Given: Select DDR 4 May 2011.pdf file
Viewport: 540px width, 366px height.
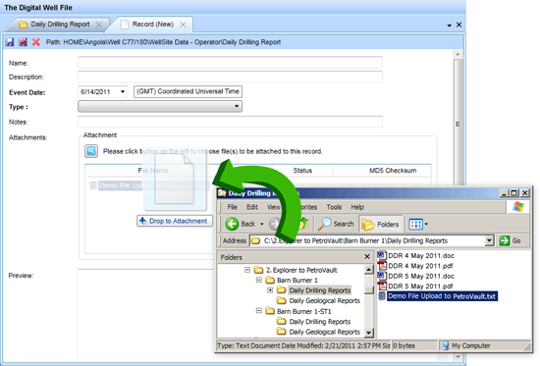Looking at the screenshot, I should [420, 266].
